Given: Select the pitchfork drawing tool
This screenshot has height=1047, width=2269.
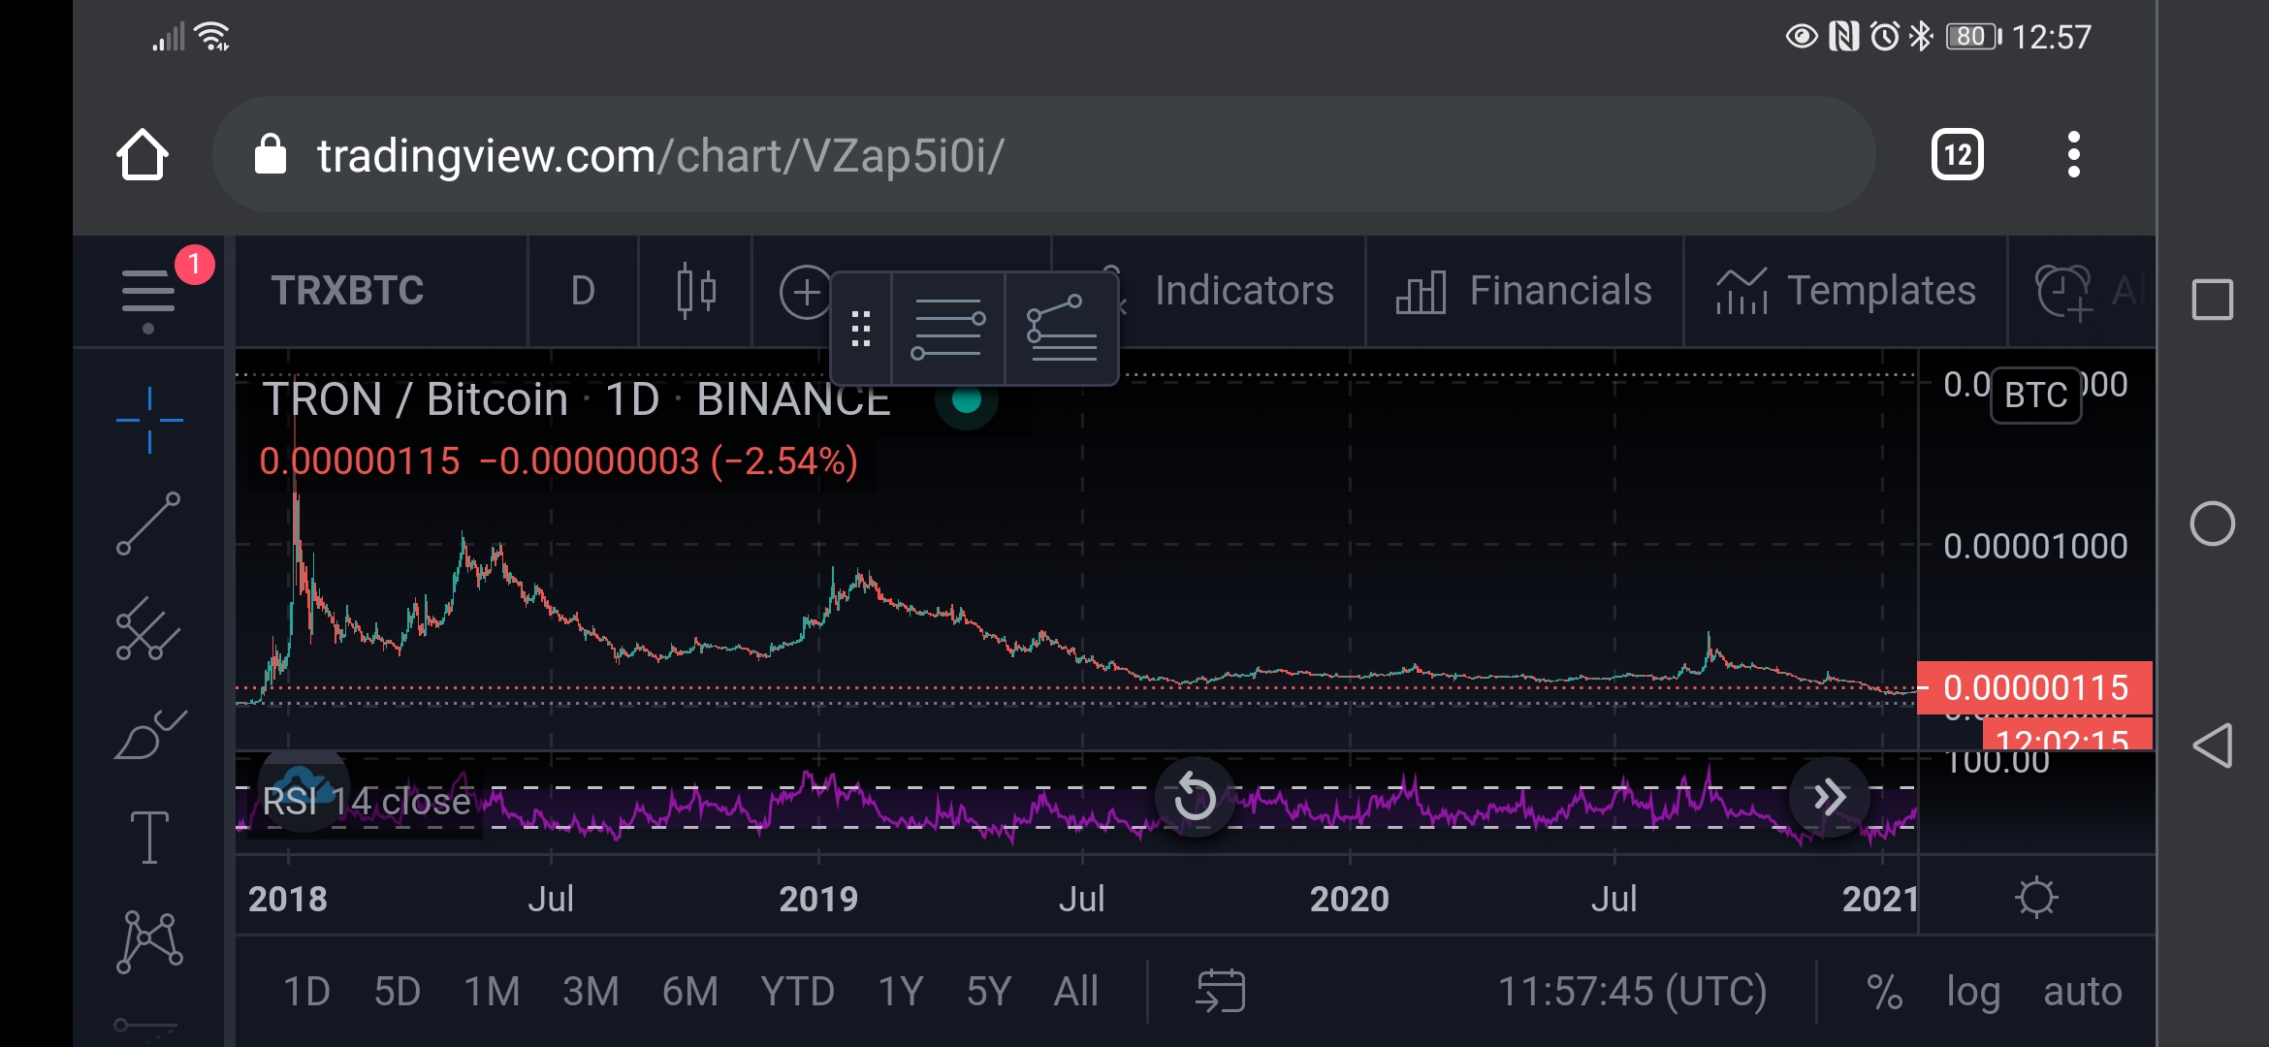Looking at the screenshot, I should click(148, 628).
